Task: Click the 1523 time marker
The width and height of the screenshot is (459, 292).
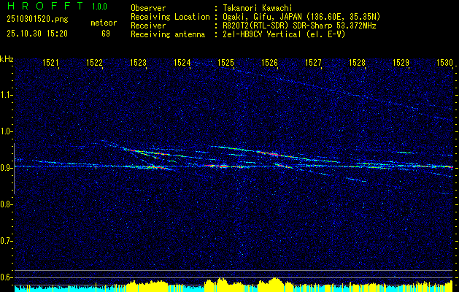Action: (138, 62)
